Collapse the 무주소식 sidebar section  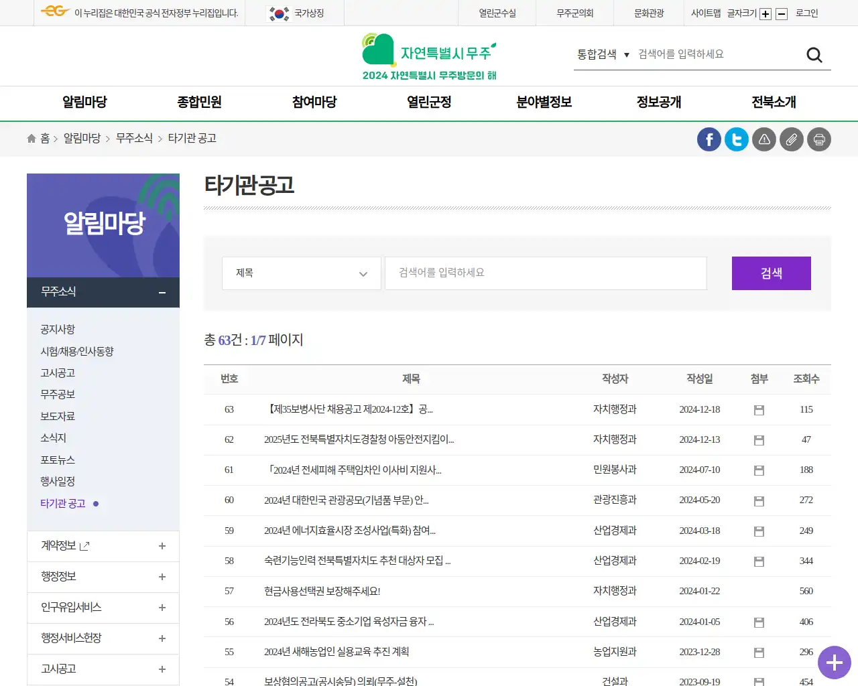pos(162,292)
